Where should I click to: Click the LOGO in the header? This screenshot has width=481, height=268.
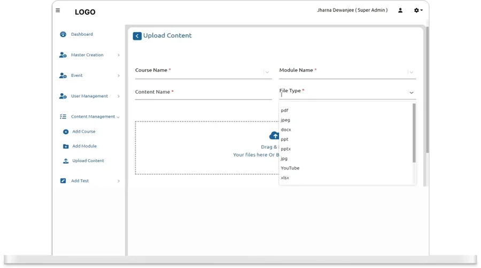pos(85,12)
